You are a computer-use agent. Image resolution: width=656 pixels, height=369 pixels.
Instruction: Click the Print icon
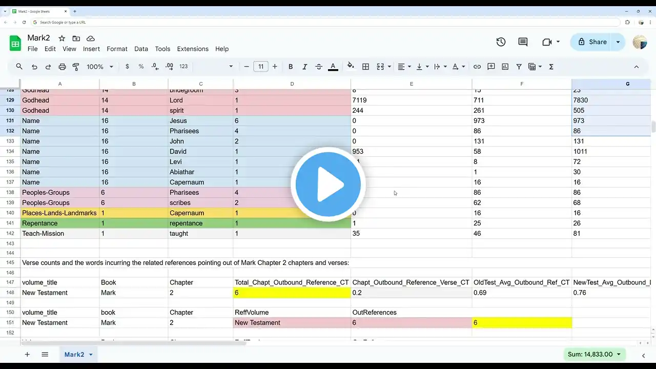[62, 67]
